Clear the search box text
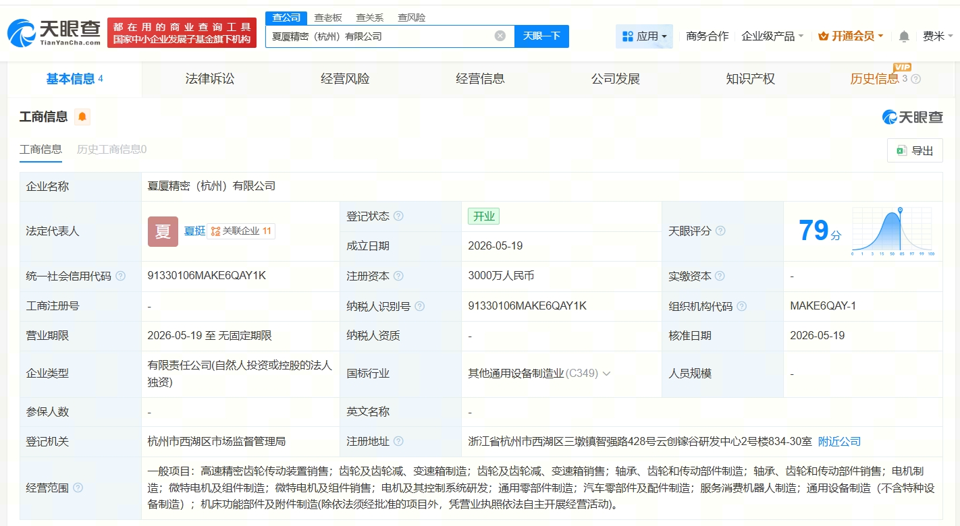 (x=500, y=36)
